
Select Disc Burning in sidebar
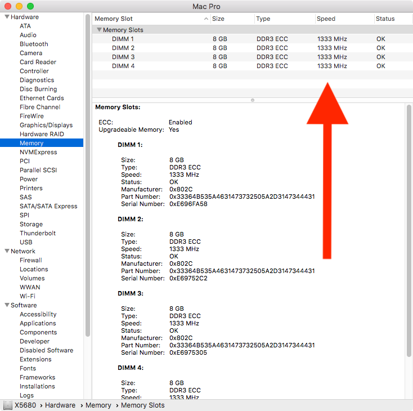[38, 89]
